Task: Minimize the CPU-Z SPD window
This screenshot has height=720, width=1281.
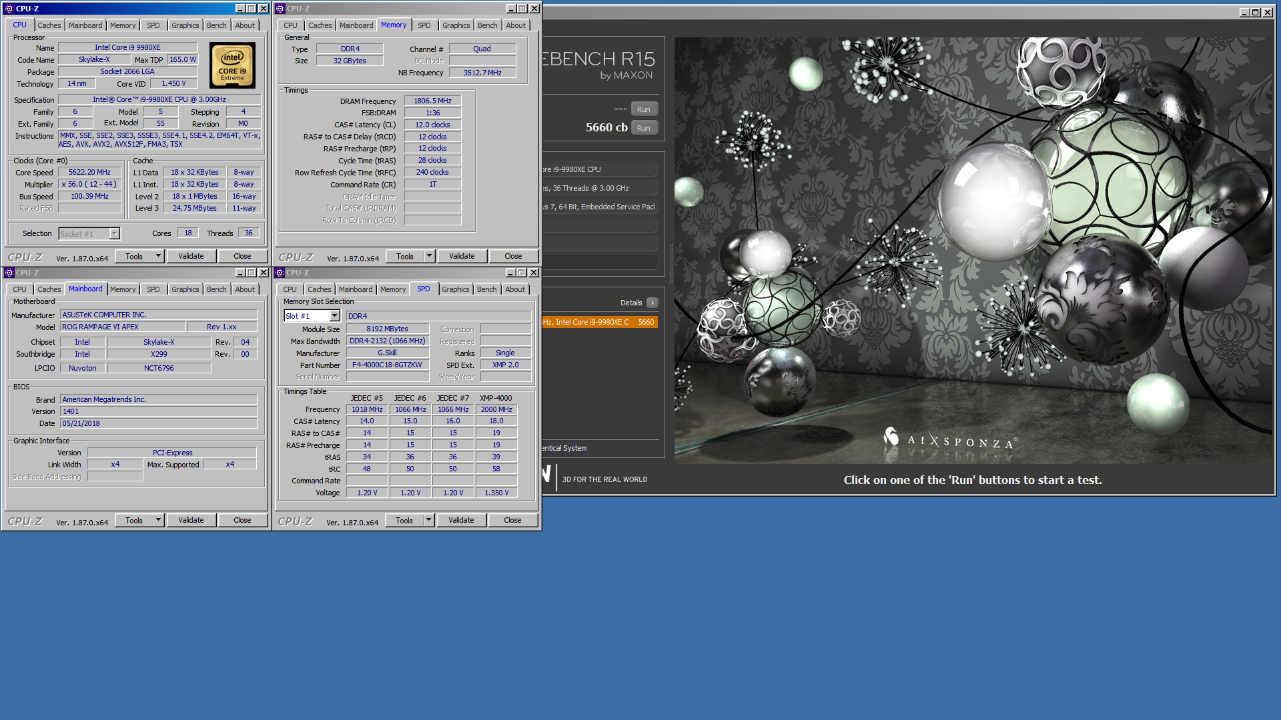Action: [510, 273]
